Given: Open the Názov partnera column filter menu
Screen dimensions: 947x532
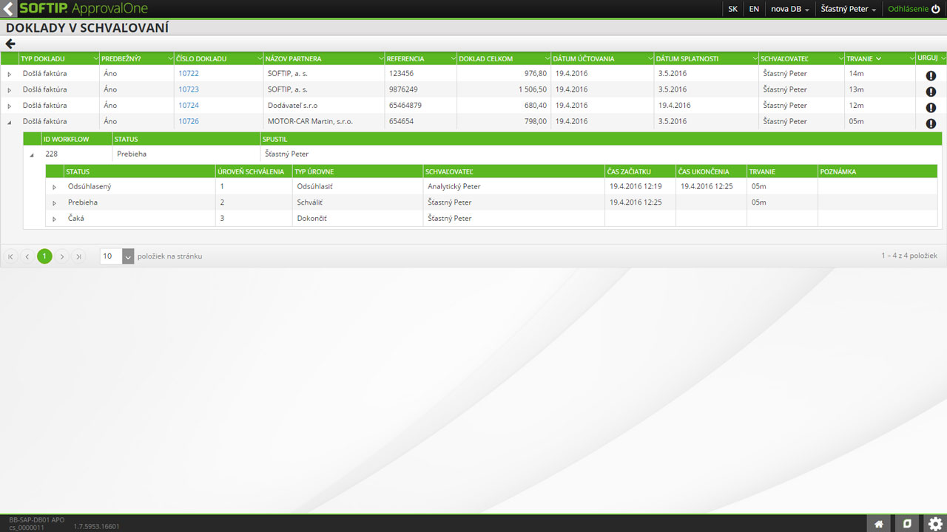Looking at the screenshot, I should pyautogui.click(x=380, y=58).
